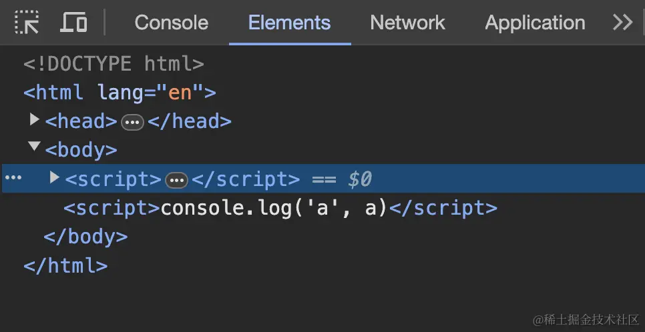
Task: Select the opening <body> tag text
Action: 81,151
